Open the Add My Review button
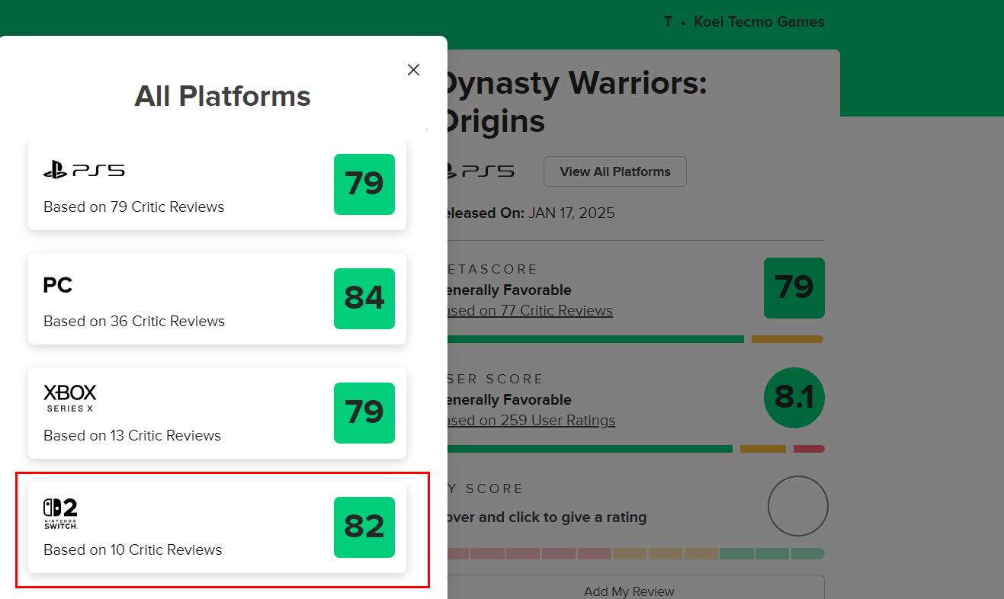The image size is (1004, 599). [629, 591]
